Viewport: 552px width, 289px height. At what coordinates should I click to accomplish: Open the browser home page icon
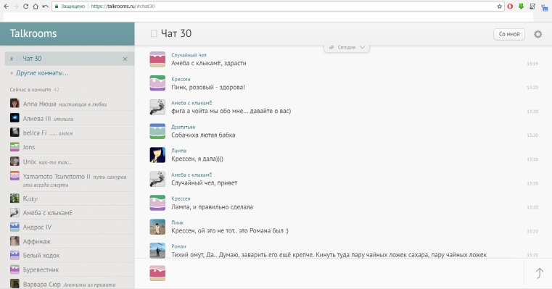pos(36,7)
